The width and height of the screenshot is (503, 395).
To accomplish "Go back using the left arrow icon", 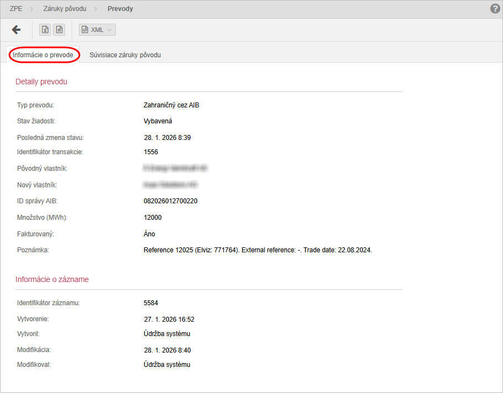I will 16,30.
